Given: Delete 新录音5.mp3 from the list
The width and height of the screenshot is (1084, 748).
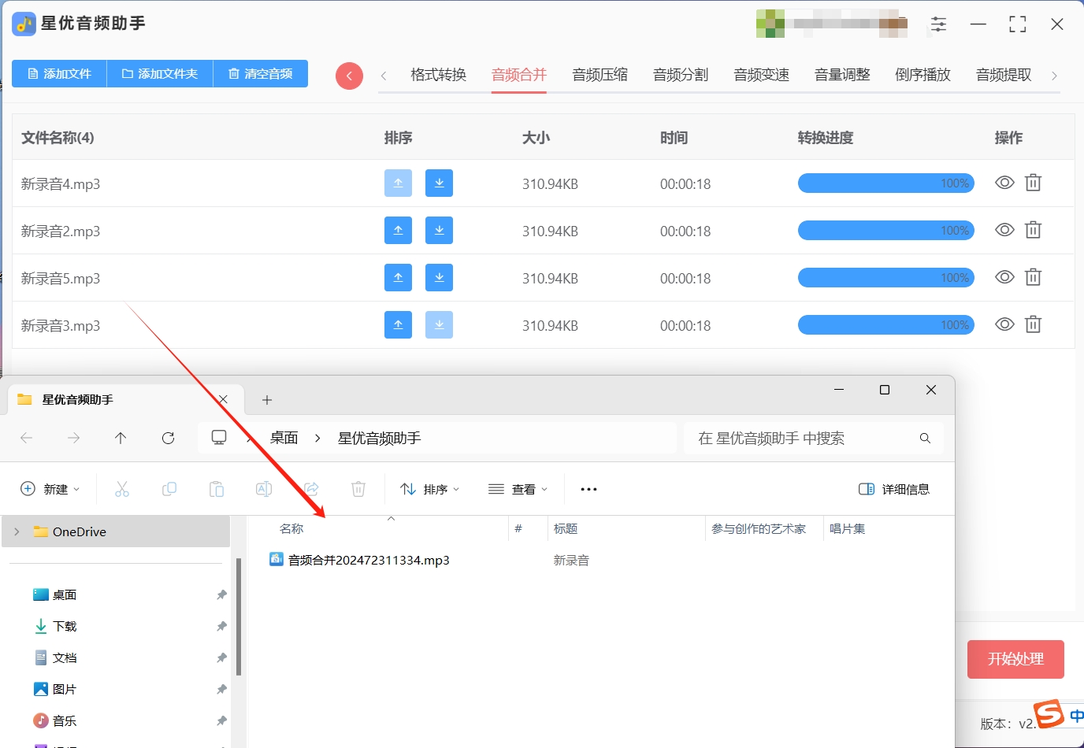Looking at the screenshot, I should pos(1033,277).
